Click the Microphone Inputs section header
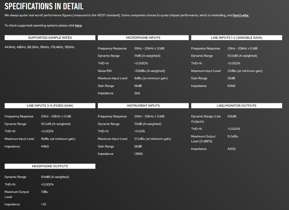Image resolution: width=289 pixels, height=210 pixels. 143,38
